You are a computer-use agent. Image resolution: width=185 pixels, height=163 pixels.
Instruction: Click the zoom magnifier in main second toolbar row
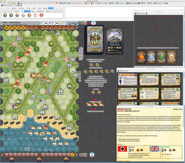click(x=5, y=5)
